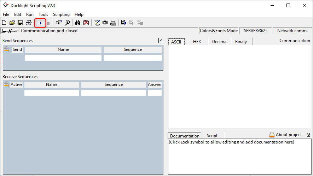Click Name header in Receive Sequences

coord(52,84)
